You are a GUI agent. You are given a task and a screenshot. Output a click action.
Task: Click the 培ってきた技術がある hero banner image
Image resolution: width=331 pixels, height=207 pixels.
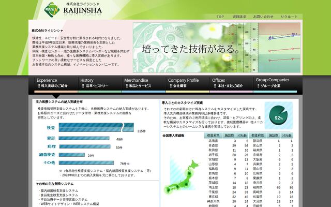217,48
